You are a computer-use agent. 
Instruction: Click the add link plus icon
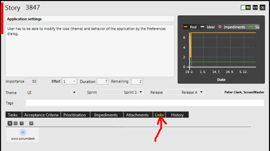pyautogui.click(x=10, y=123)
